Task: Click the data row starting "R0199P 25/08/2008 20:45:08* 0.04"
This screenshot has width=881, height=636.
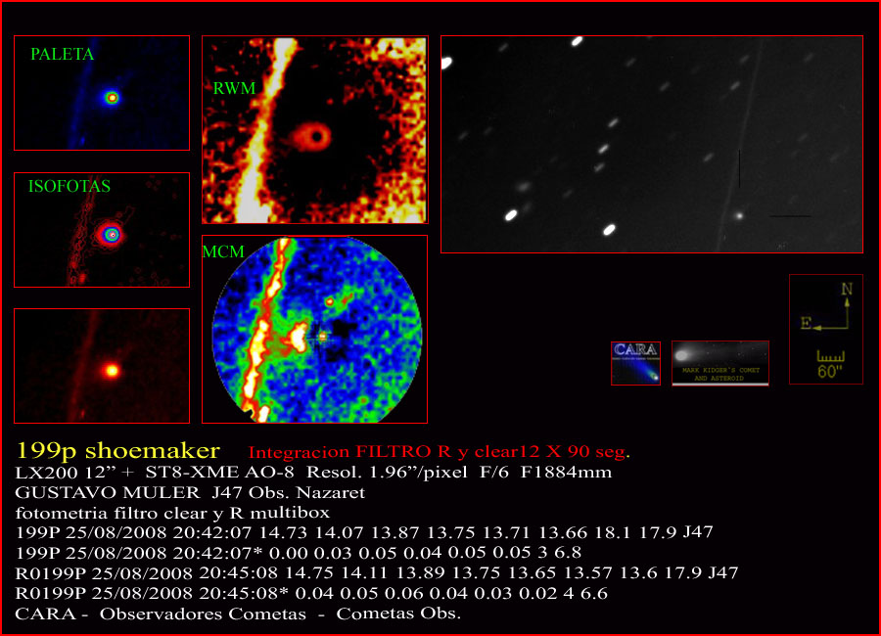Action: pyautogui.click(x=311, y=593)
